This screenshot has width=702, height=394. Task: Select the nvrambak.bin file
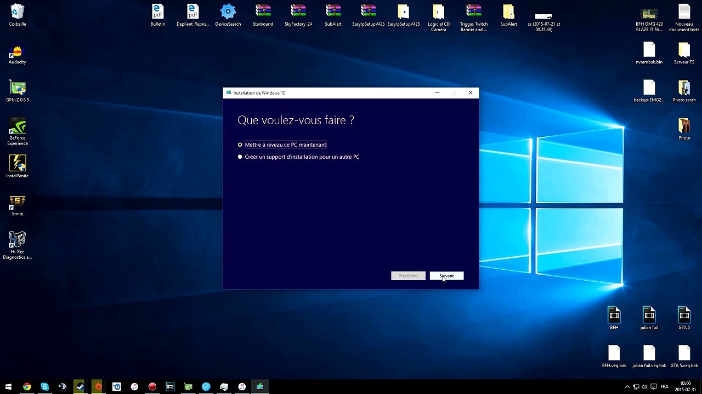(x=649, y=54)
